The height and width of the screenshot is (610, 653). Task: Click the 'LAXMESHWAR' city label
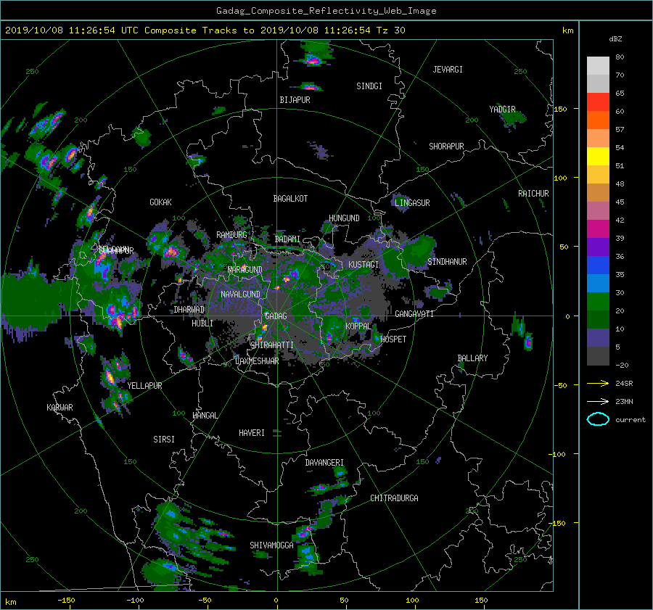click(257, 361)
